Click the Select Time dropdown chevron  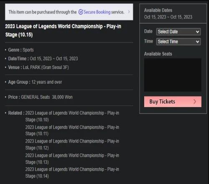(x=197, y=42)
